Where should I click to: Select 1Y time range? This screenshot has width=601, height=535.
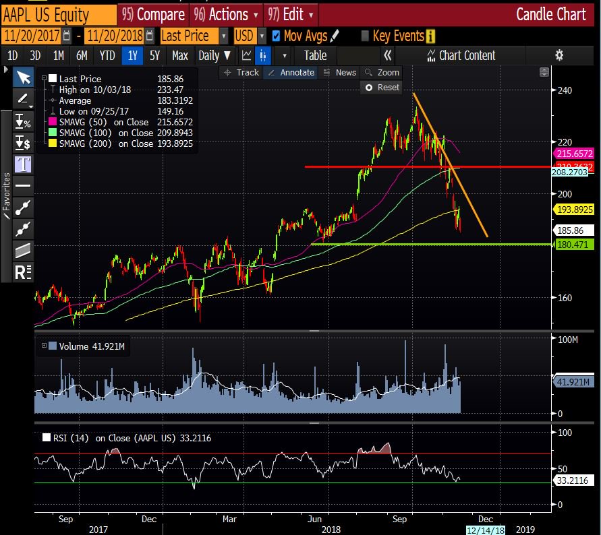pyautogui.click(x=133, y=56)
